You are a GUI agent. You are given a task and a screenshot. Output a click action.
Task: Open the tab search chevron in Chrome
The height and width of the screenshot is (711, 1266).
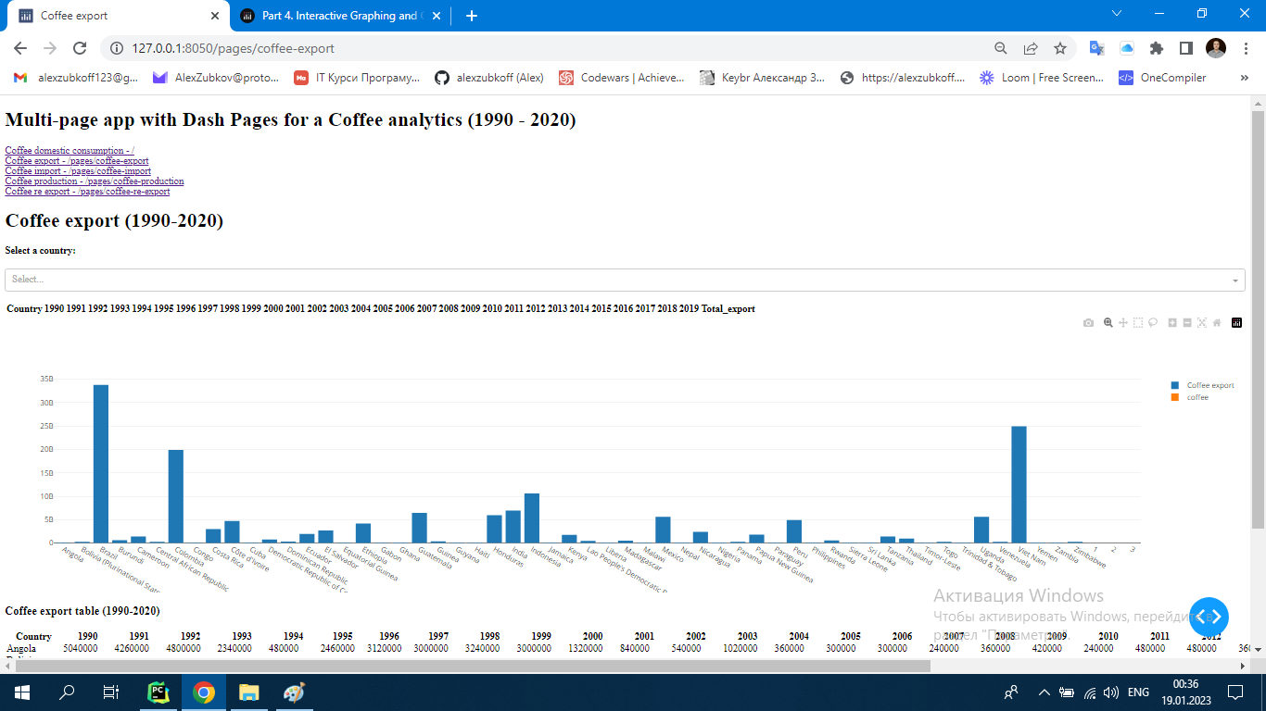[x=1117, y=13]
